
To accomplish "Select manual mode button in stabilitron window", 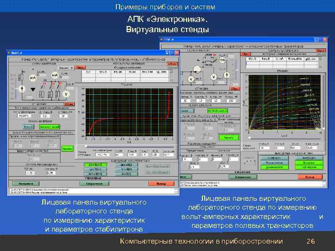I will 28,127.
